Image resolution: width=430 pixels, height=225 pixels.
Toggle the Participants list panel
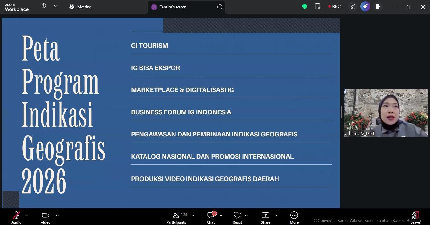(176, 217)
